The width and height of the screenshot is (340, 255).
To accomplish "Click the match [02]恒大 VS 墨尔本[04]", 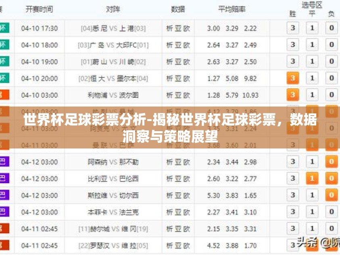I will click(113, 79).
